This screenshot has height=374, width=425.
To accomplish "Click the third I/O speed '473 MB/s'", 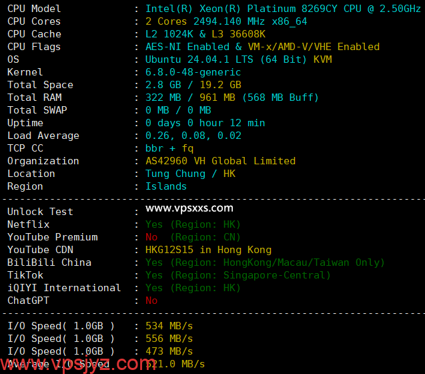I will (x=169, y=351).
